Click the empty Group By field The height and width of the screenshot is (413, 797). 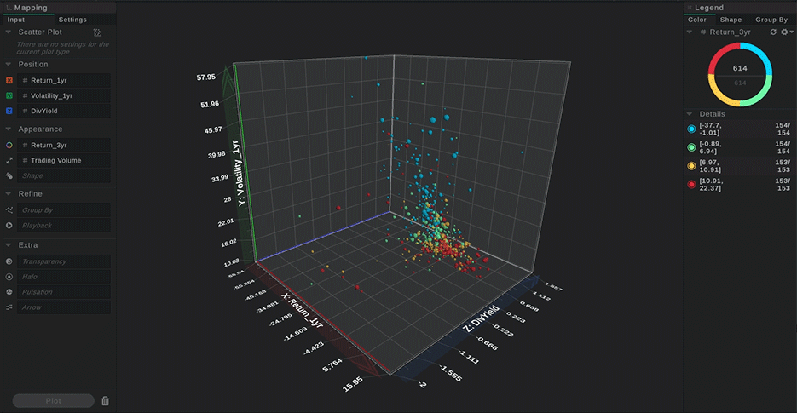[x=64, y=209]
